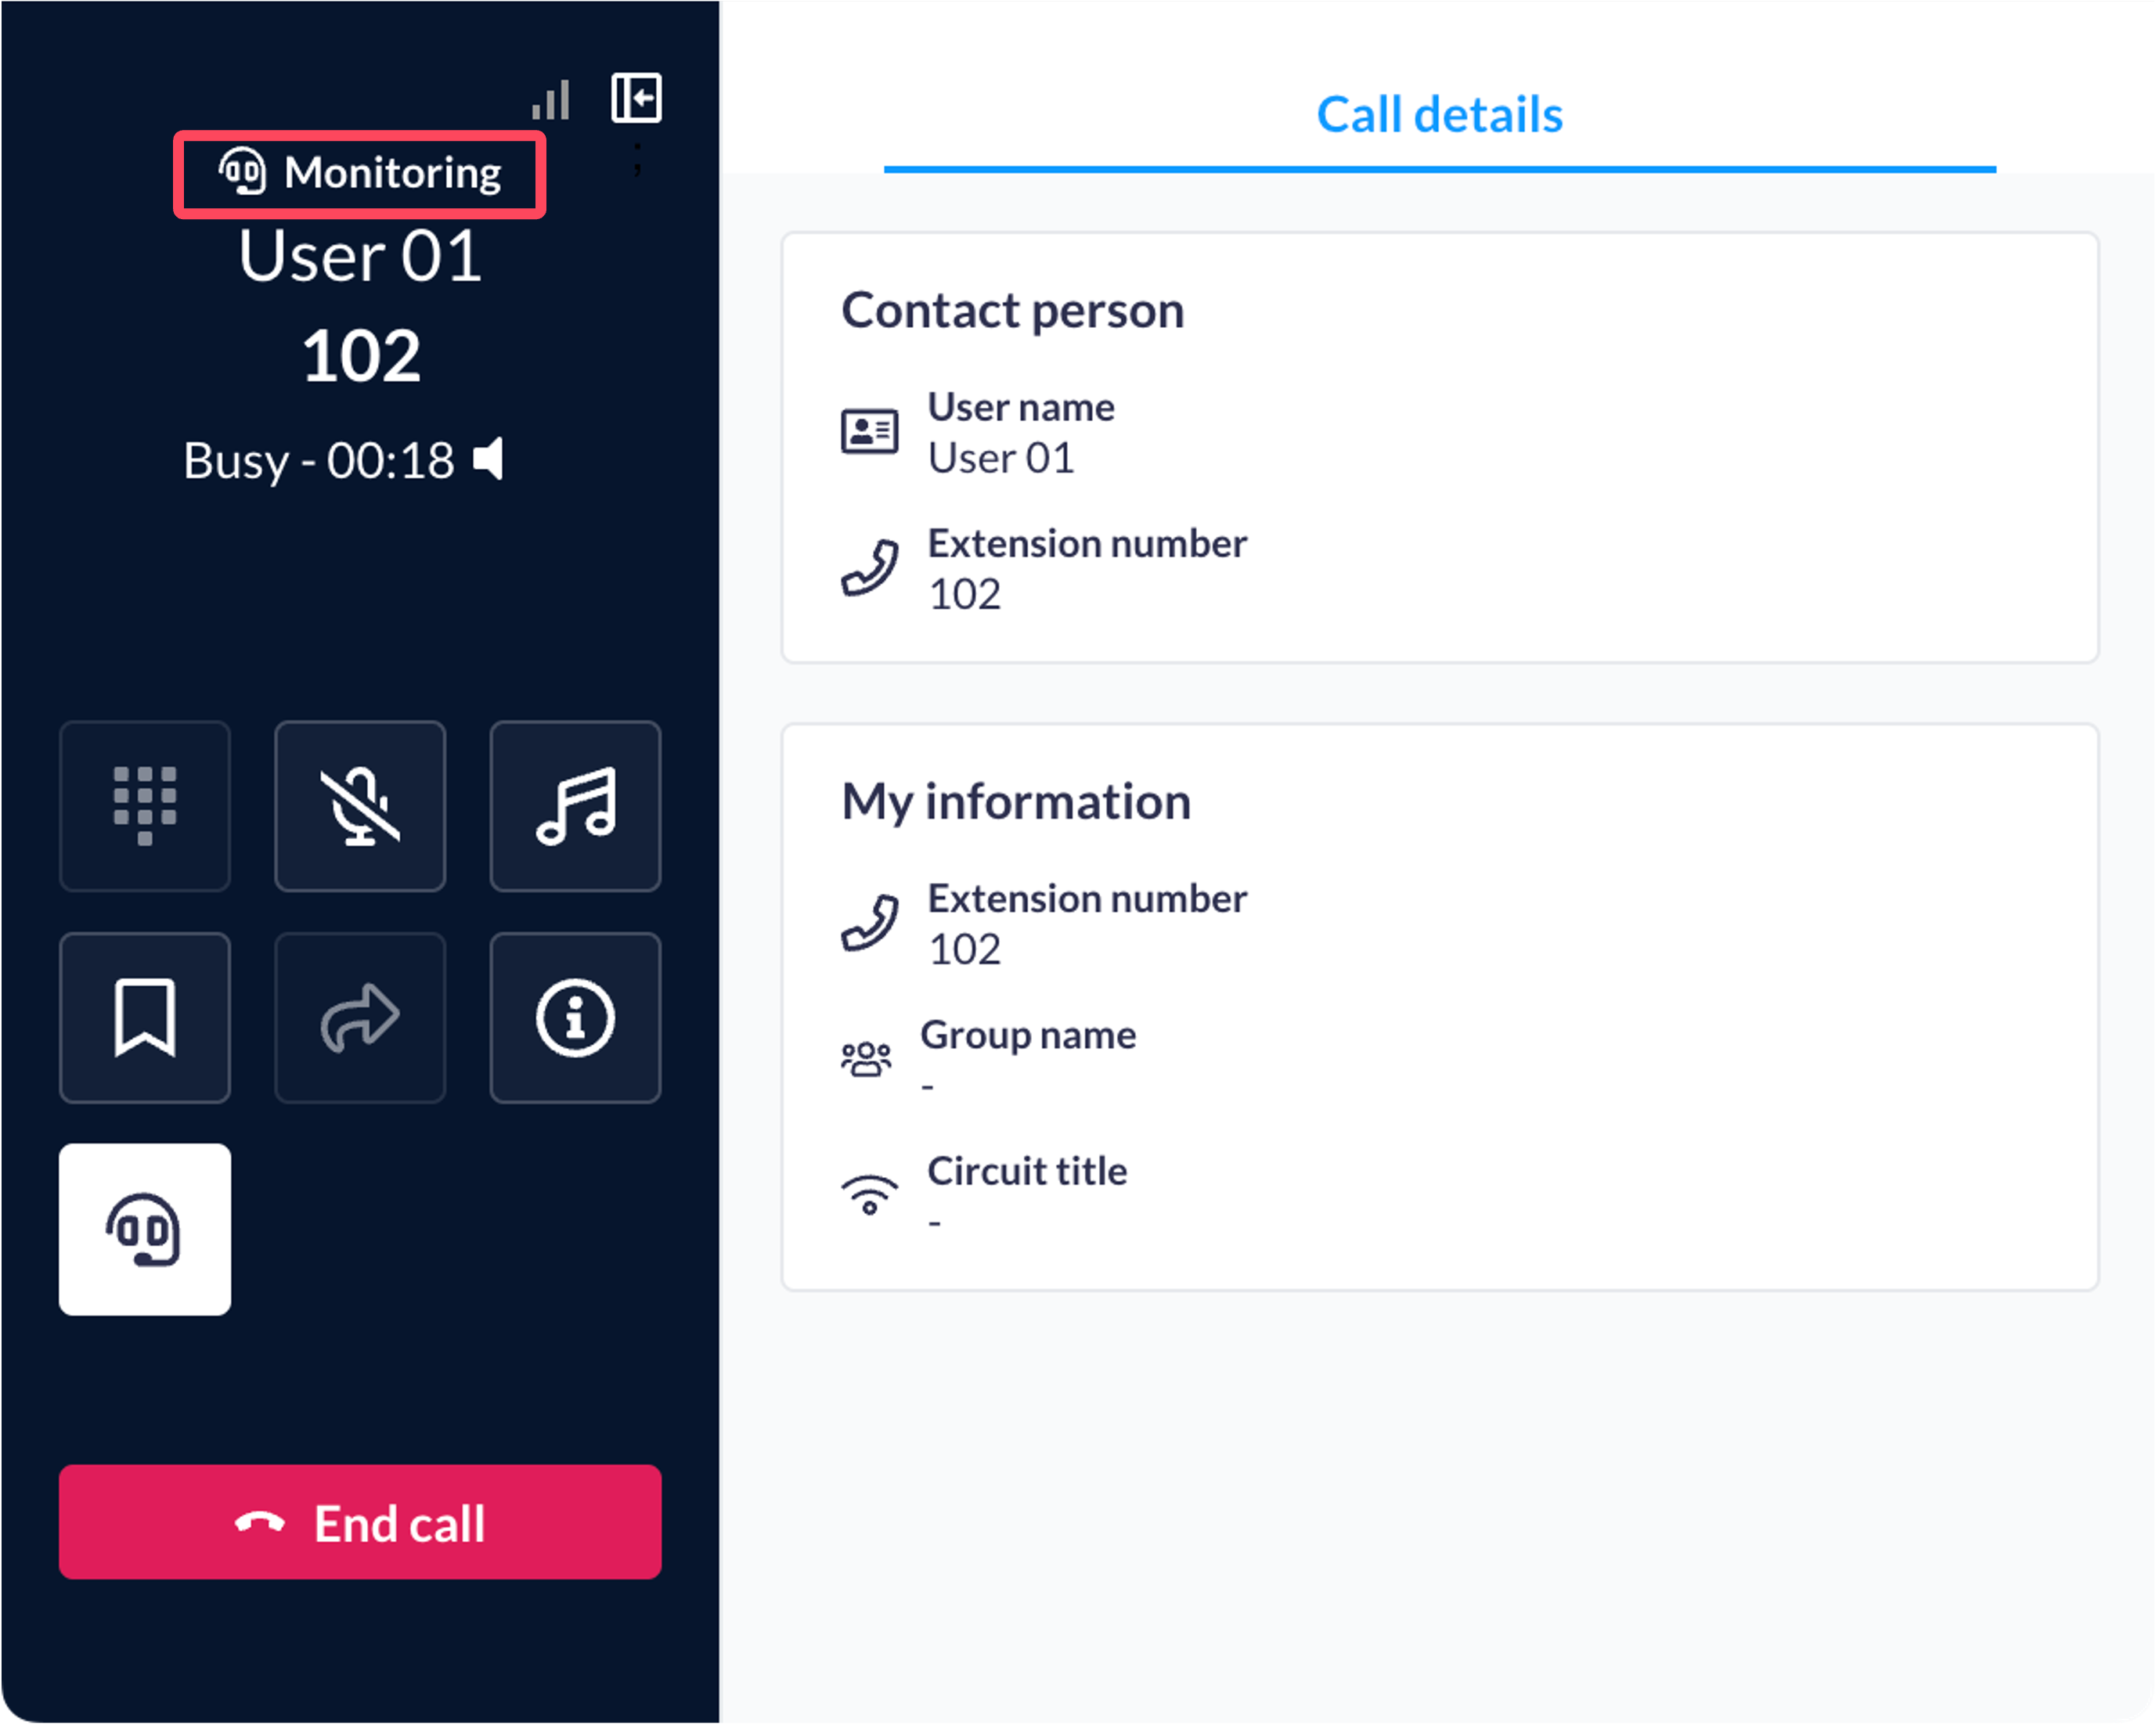Toggle the speaker icon beside call timer
The width and height of the screenshot is (2156, 1725).
(489, 460)
